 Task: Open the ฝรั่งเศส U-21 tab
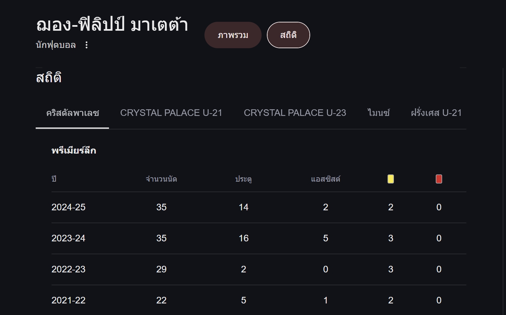[436, 113]
